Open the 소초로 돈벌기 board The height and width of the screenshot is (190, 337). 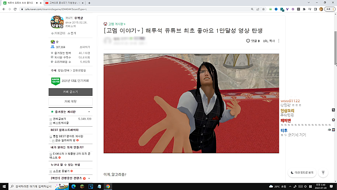pyautogui.click(x=61, y=171)
